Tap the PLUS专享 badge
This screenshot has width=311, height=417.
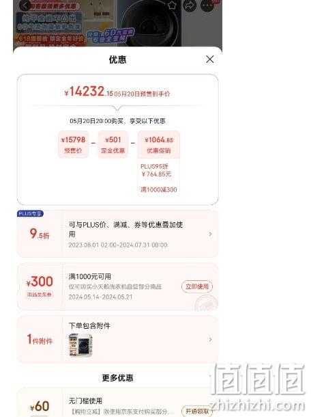(30, 213)
